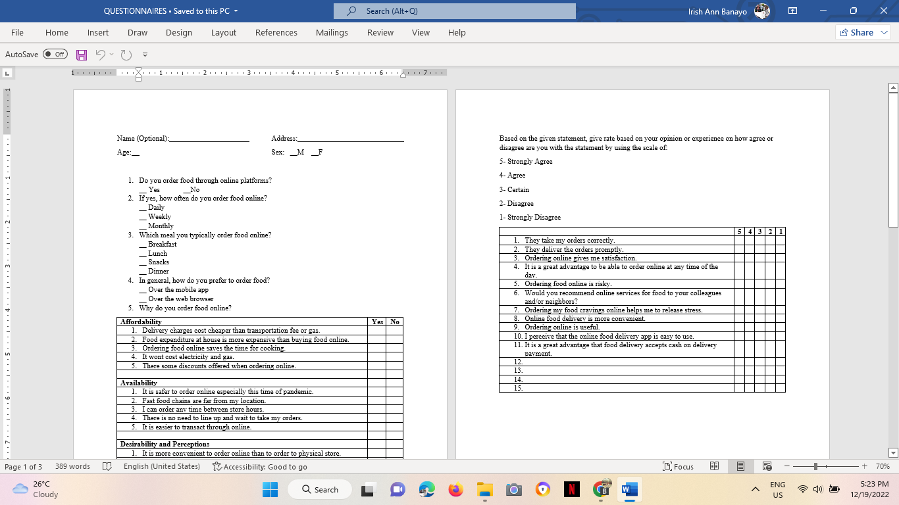Show hidden system tray icons
The height and width of the screenshot is (505, 899).
coord(756,489)
